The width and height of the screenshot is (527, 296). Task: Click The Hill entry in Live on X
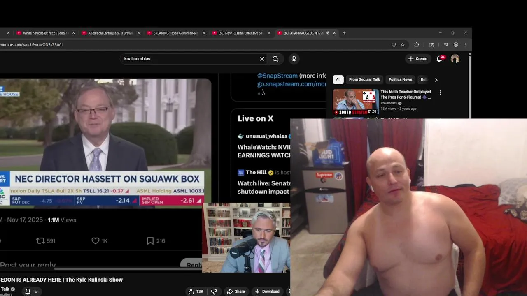click(x=256, y=173)
